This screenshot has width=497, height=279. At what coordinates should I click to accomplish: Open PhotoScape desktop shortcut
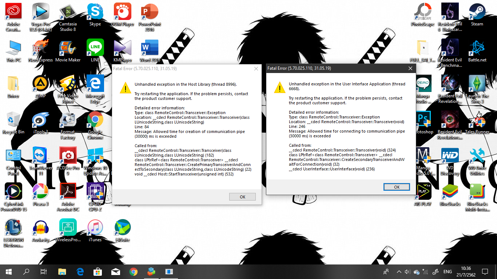(422, 15)
